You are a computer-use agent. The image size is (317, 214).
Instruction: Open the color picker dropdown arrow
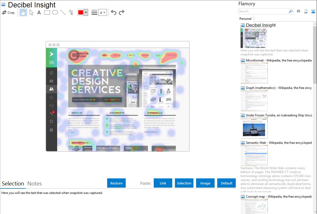coord(86,12)
